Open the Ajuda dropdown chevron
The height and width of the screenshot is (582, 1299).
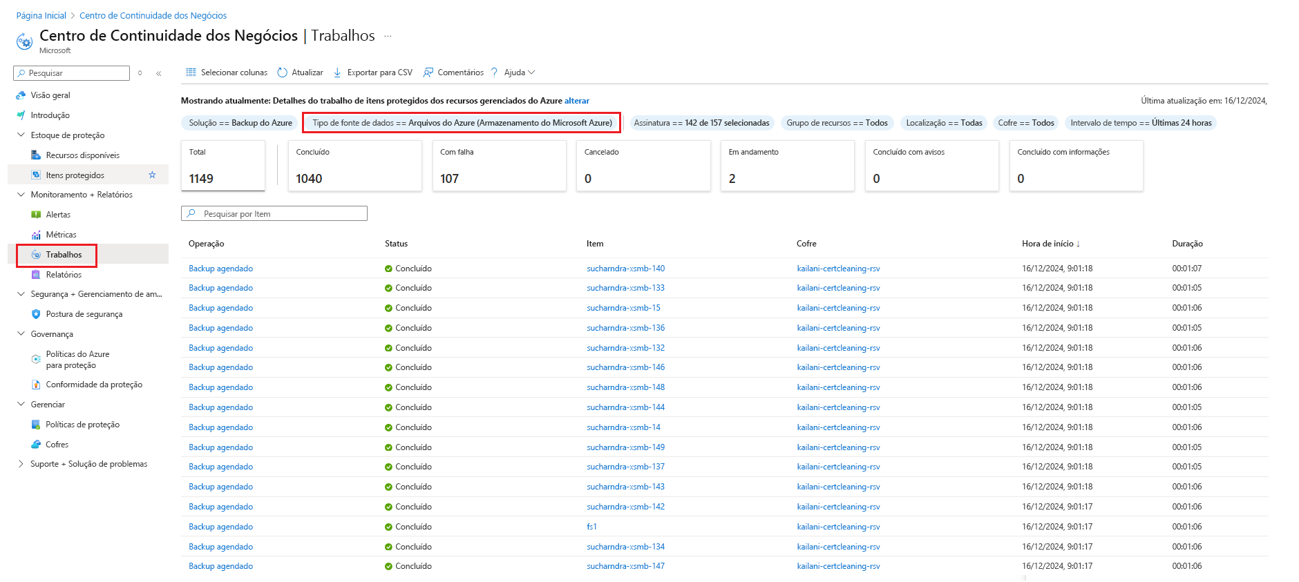point(531,72)
